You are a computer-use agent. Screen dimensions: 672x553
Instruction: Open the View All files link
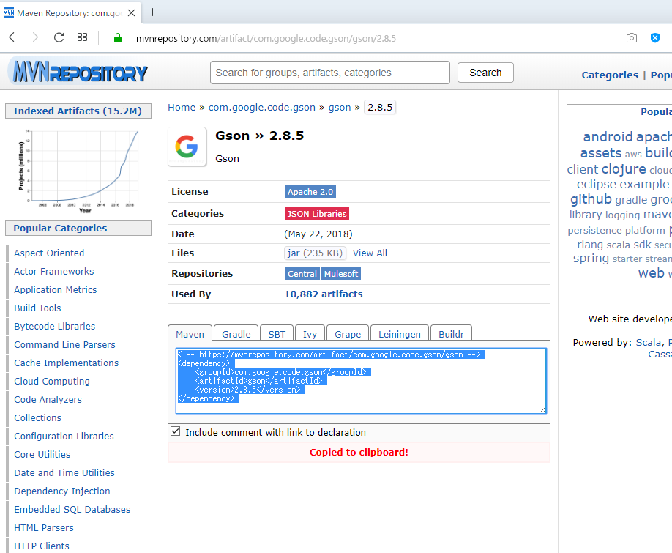pos(370,253)
